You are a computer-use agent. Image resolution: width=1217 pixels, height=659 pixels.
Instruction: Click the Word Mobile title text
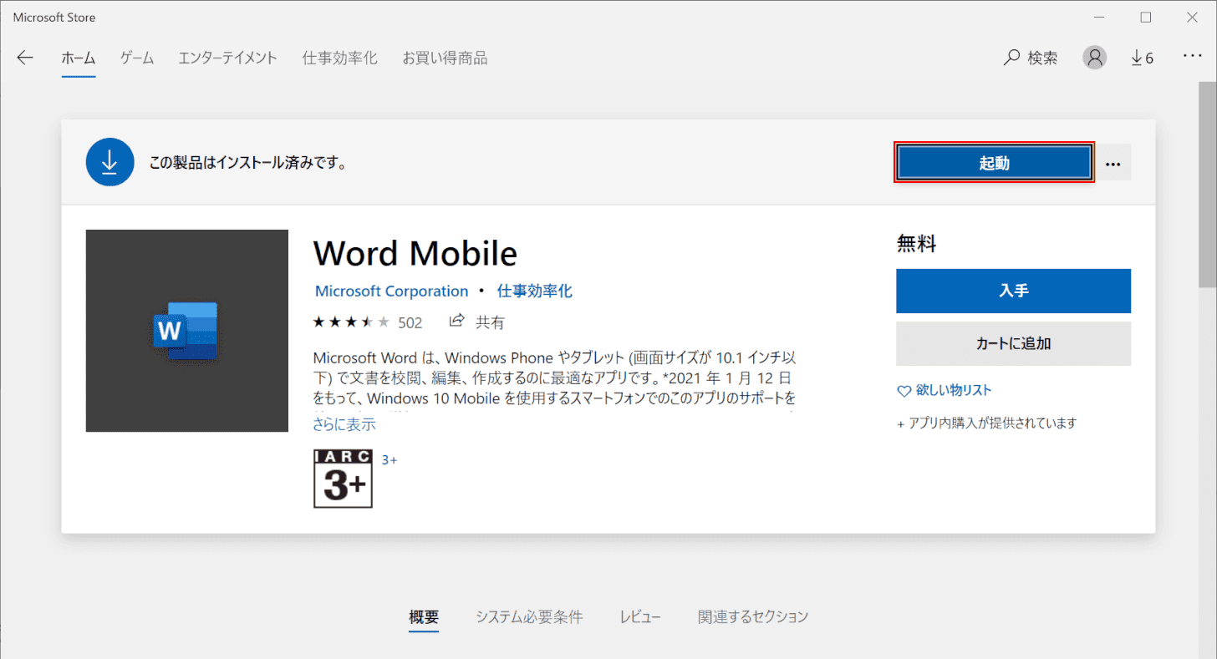click(x=415, y=252)
